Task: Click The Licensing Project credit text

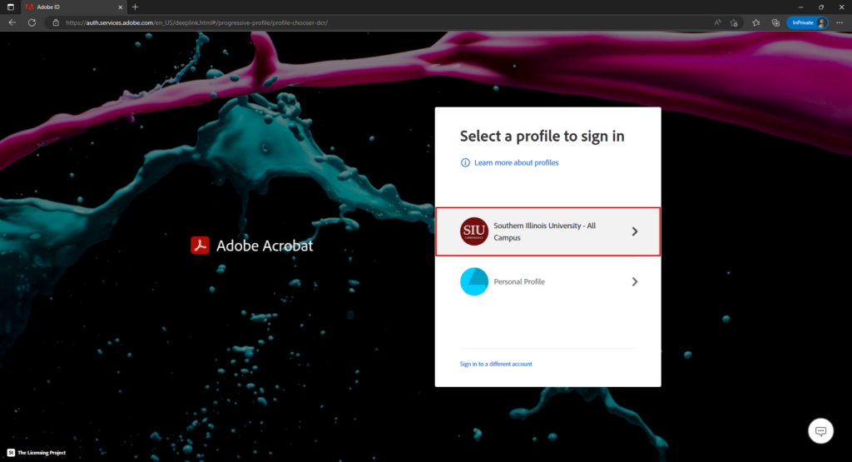Action: [x=42, y=453]
